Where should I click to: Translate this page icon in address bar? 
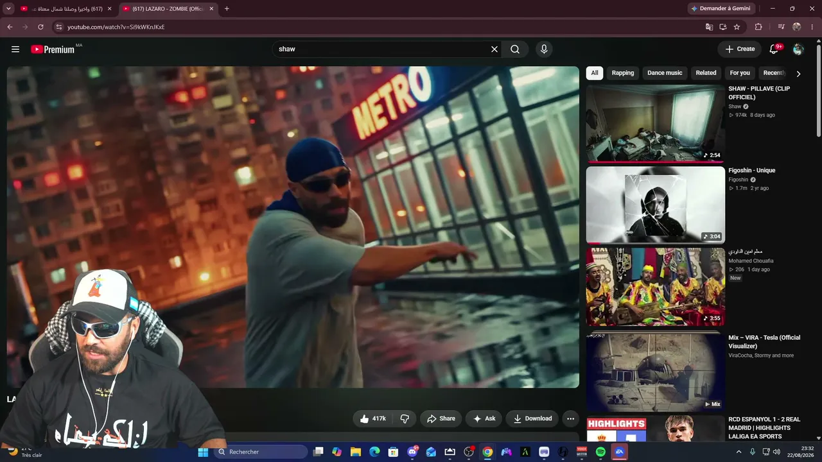[x=709, y=27]
